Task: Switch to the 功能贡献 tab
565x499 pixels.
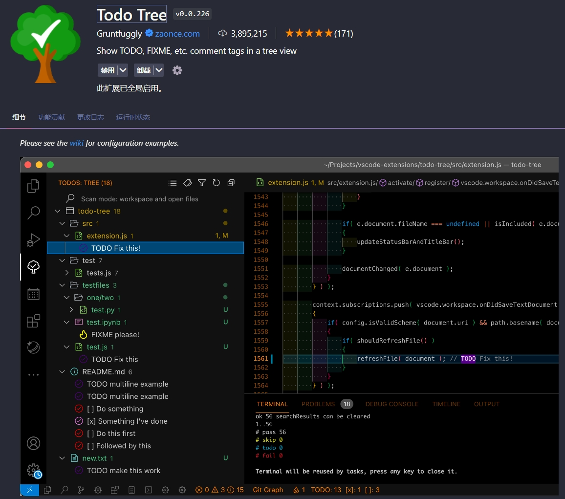Action: [51, 117]
